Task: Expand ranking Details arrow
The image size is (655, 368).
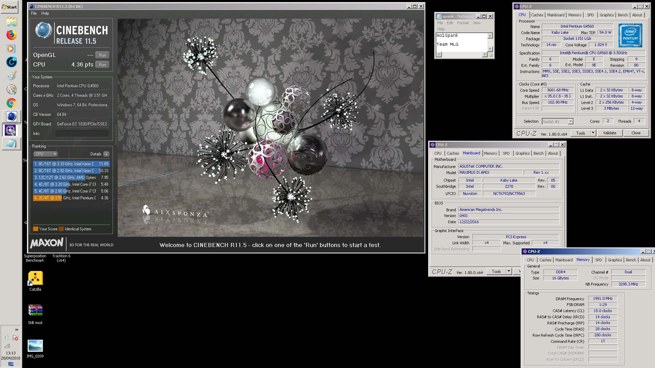Action: 106,154
